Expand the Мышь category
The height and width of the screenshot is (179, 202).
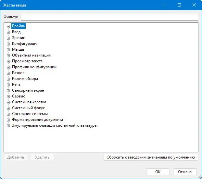pyautogui.click(x=8, y=50)
